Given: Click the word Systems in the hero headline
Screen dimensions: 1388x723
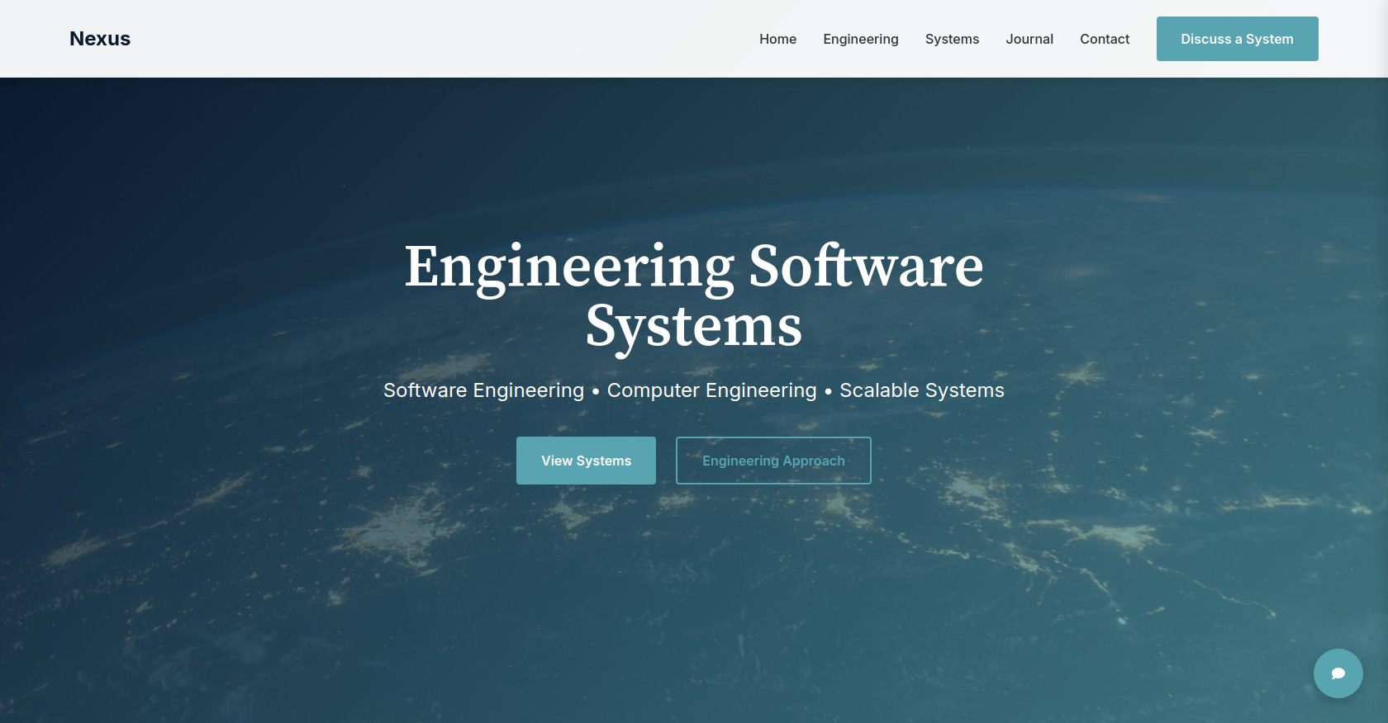Looking at the screenshot, I should (693, 327).
